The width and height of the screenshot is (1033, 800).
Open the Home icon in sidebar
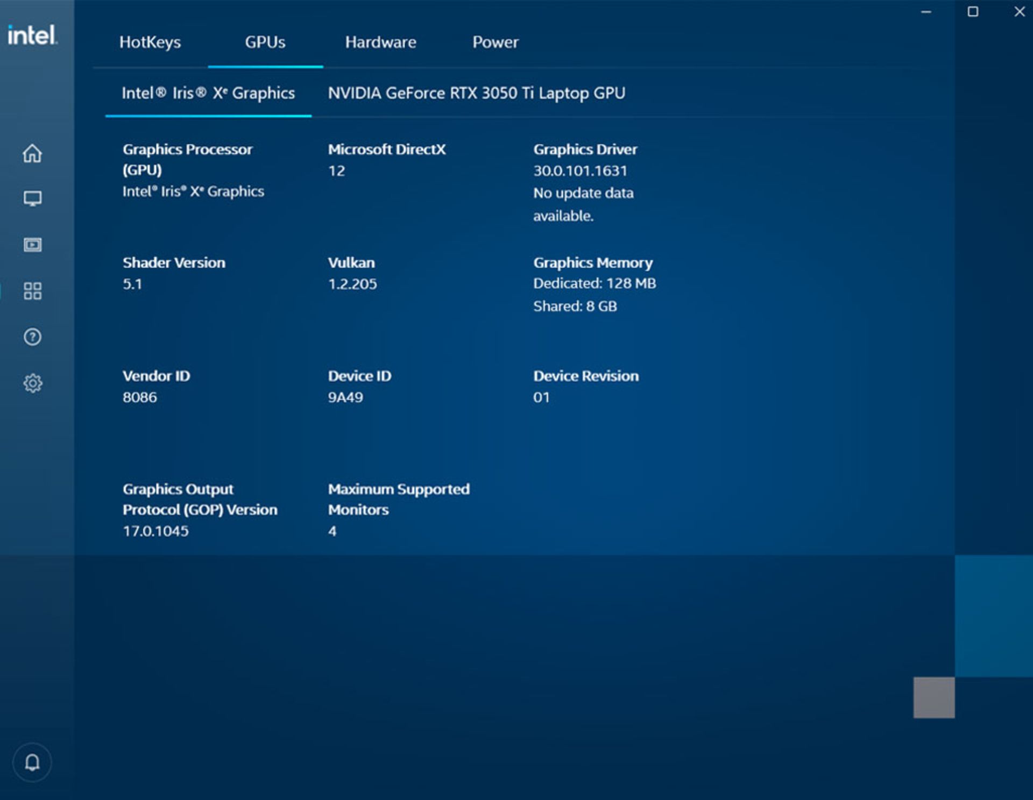tap(32, 153)
